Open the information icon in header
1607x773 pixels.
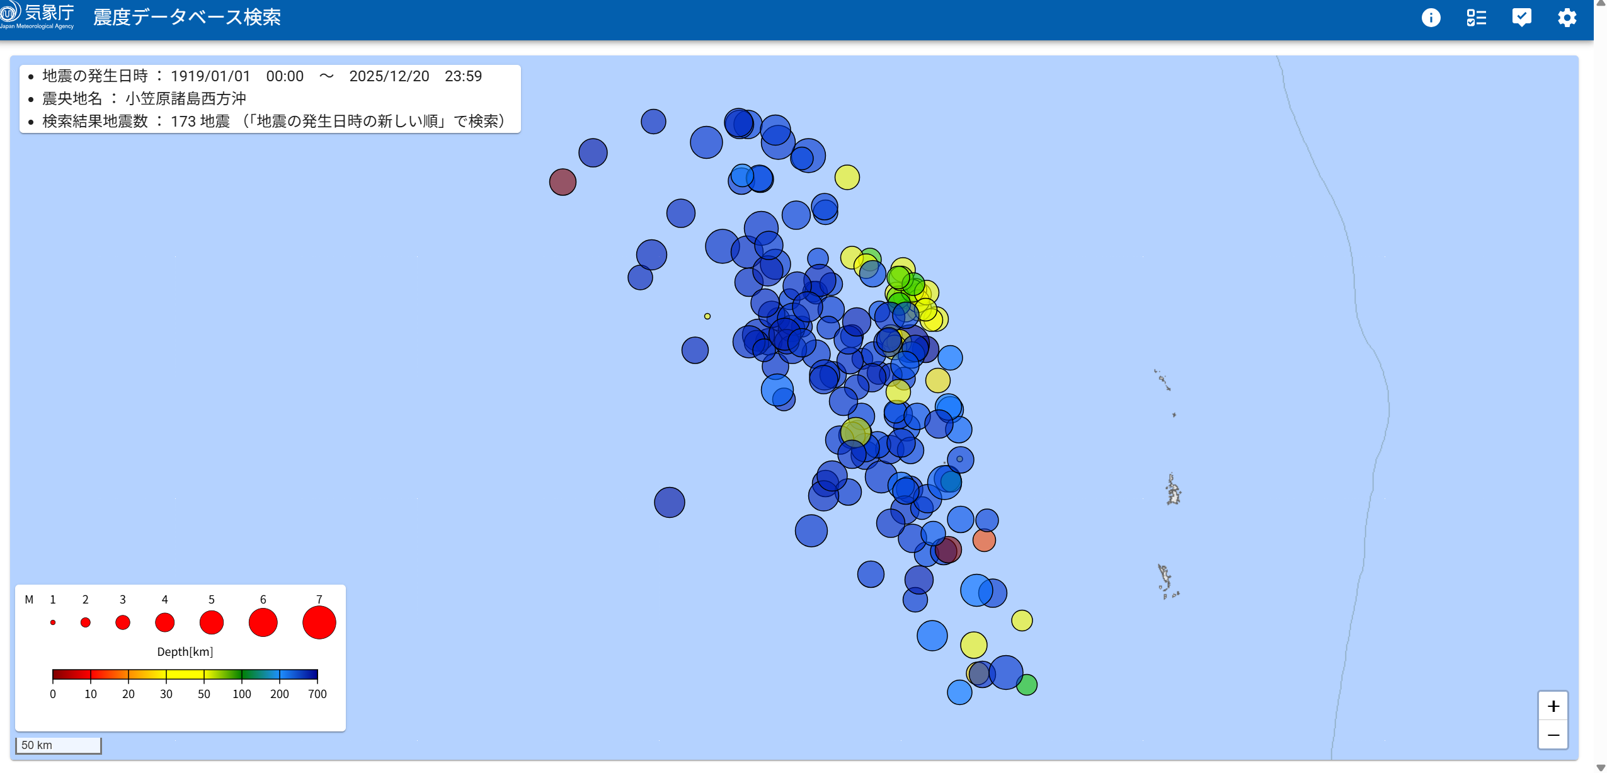[x=1431, y=18]
